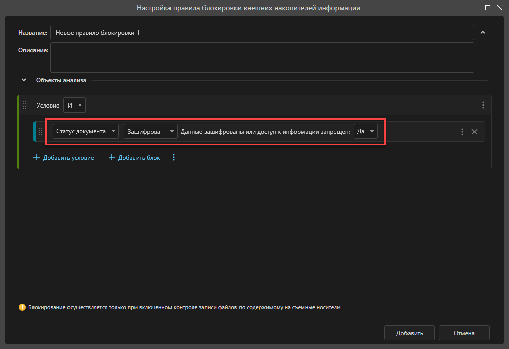The image size is (509, 349).
Task: Click Добавить блок link
Action: point(134,158)
